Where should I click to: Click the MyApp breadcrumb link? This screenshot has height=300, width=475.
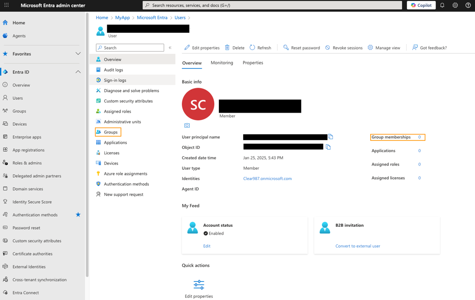[x=122, y=18]
